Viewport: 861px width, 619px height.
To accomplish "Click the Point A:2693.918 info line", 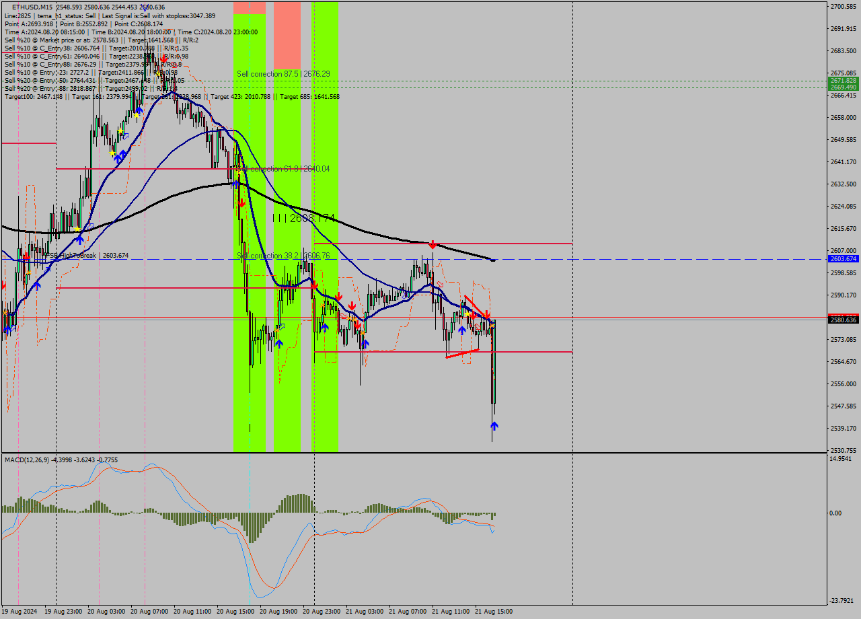I will point(84,24).
